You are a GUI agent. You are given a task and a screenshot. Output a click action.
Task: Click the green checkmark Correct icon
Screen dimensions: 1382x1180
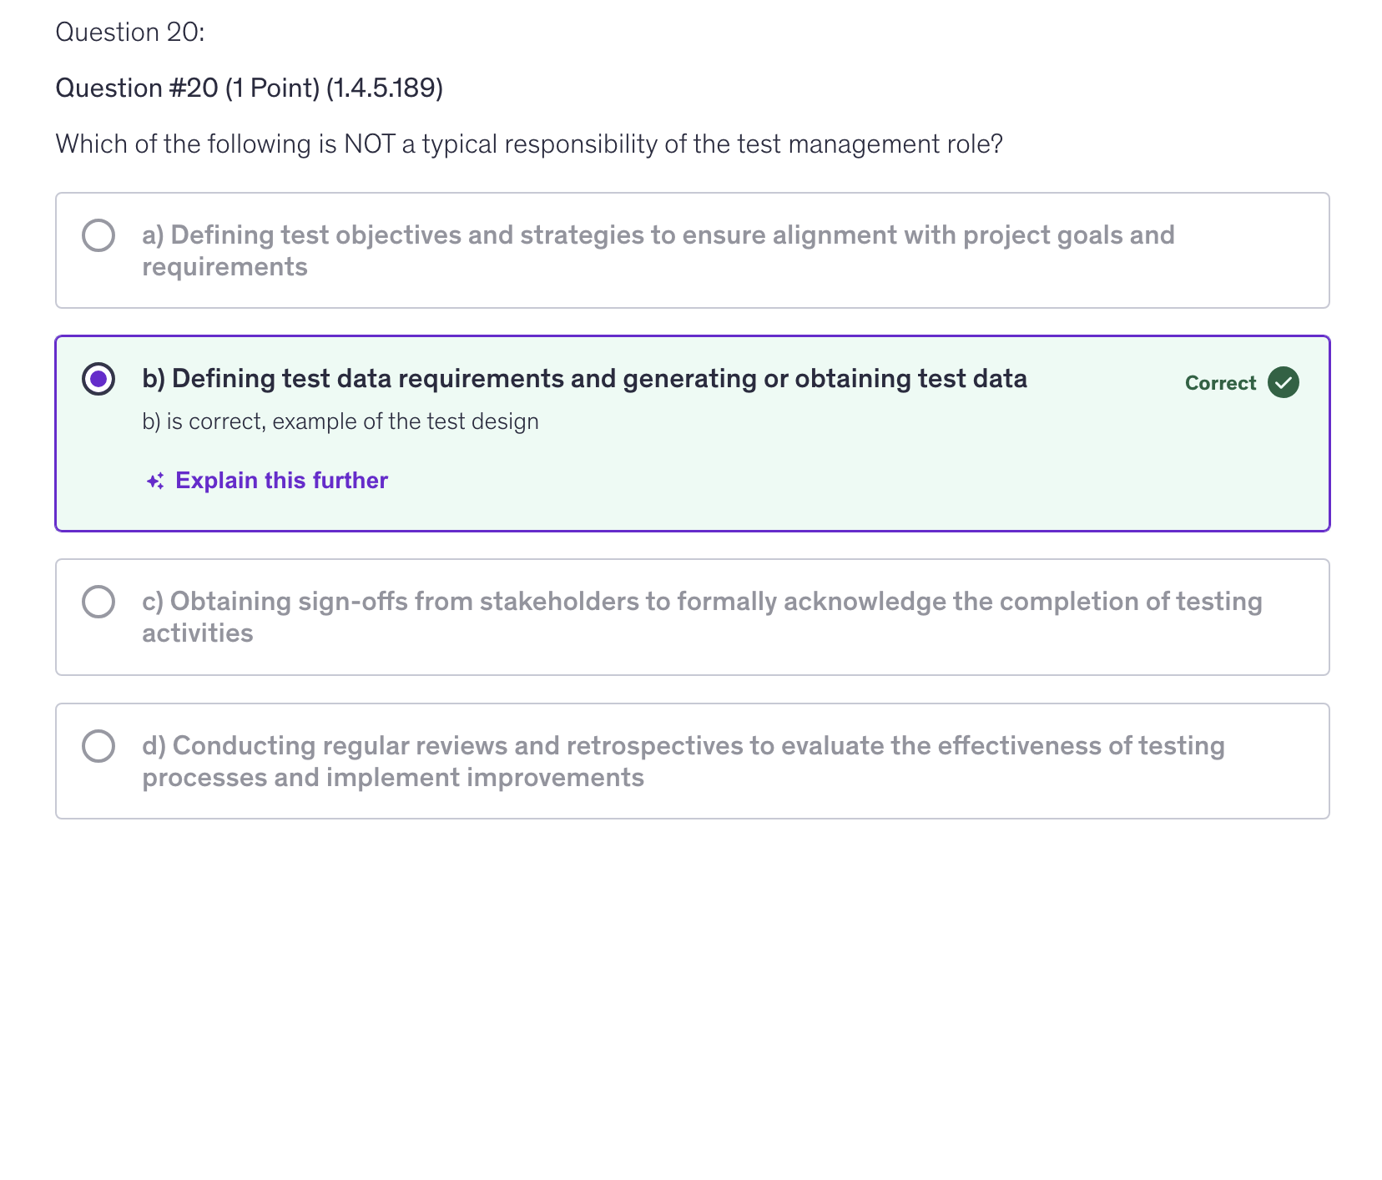coord(1283,382)
